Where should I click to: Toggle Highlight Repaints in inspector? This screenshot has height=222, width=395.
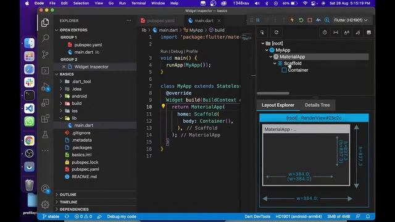(358, 33)
